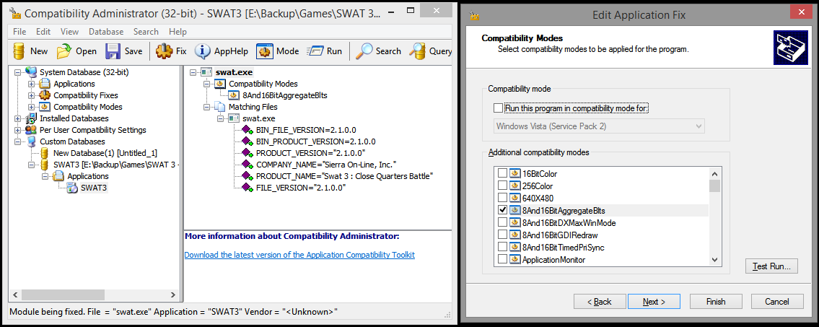Image resolution: width=819 pixels, height=327 pixels.
Task: Open the Help menu
Action: click(x=178, y=32)
